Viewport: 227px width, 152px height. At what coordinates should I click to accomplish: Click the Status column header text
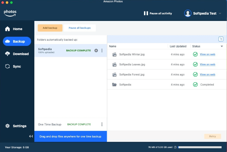coord(196,46)
